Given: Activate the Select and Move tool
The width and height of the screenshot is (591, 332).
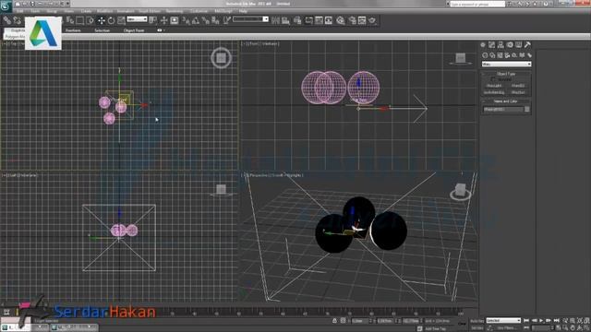Looking at the screenshot, I should pyautogui.click(x=101, y=20).
